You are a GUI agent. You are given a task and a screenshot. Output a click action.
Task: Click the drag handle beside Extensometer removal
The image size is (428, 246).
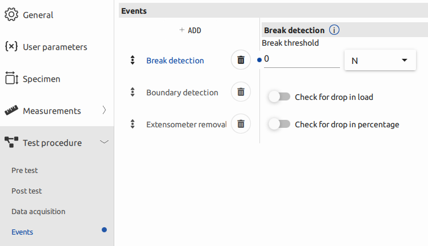point(133,124)
